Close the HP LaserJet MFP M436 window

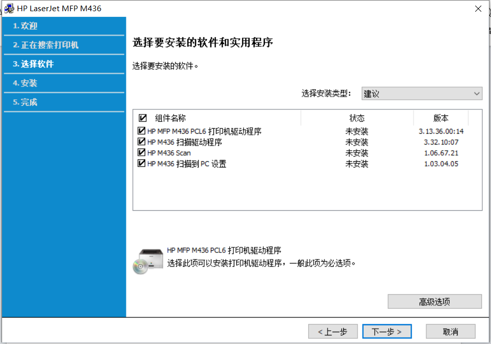tap(478, 9)
